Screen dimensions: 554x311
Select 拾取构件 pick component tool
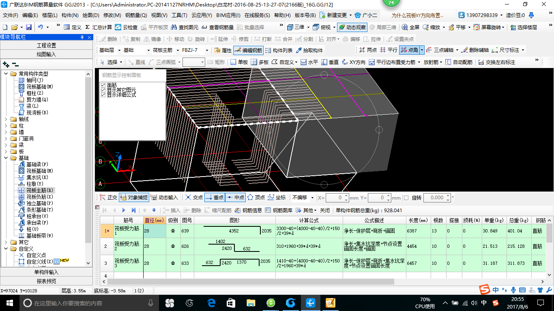(x=309, y=50)
